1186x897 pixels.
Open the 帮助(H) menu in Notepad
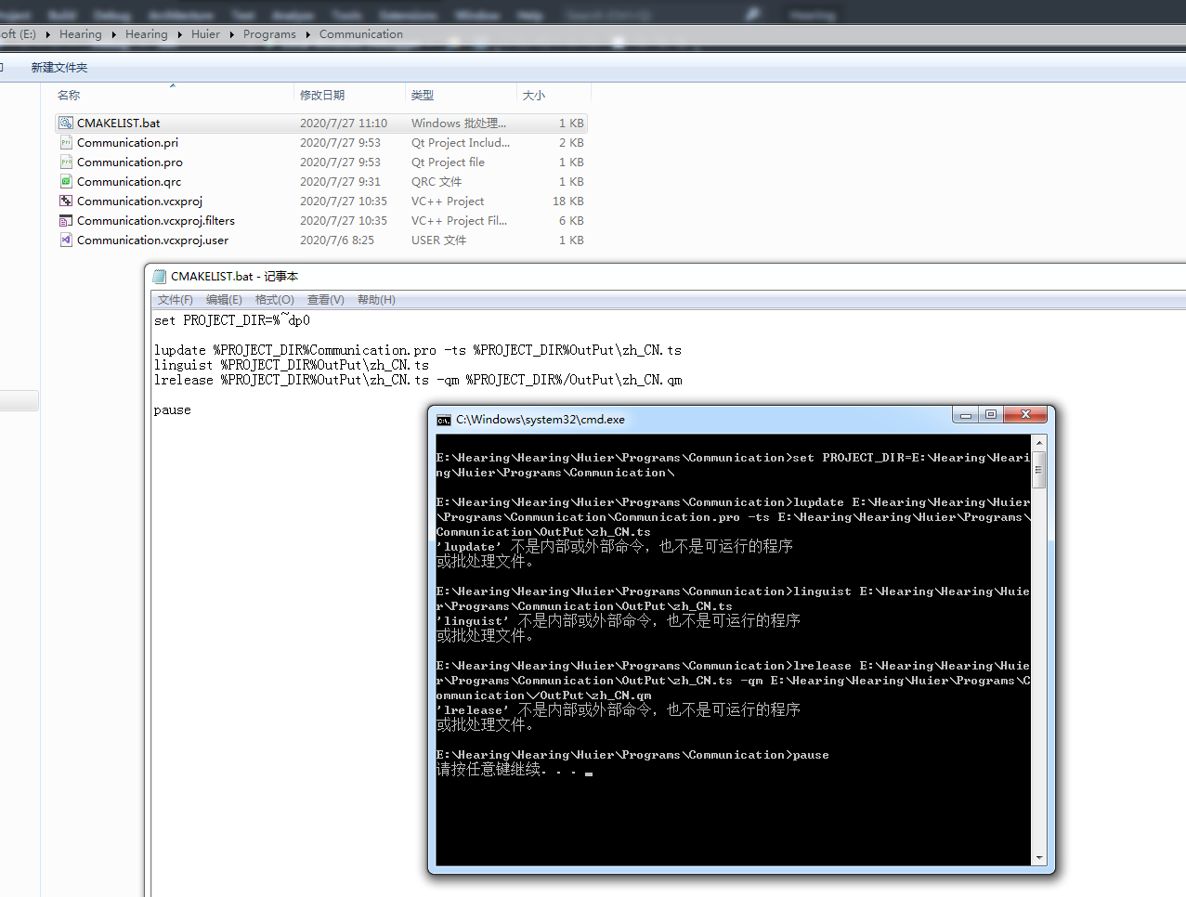pyautogui.click(x=376, y=300)
